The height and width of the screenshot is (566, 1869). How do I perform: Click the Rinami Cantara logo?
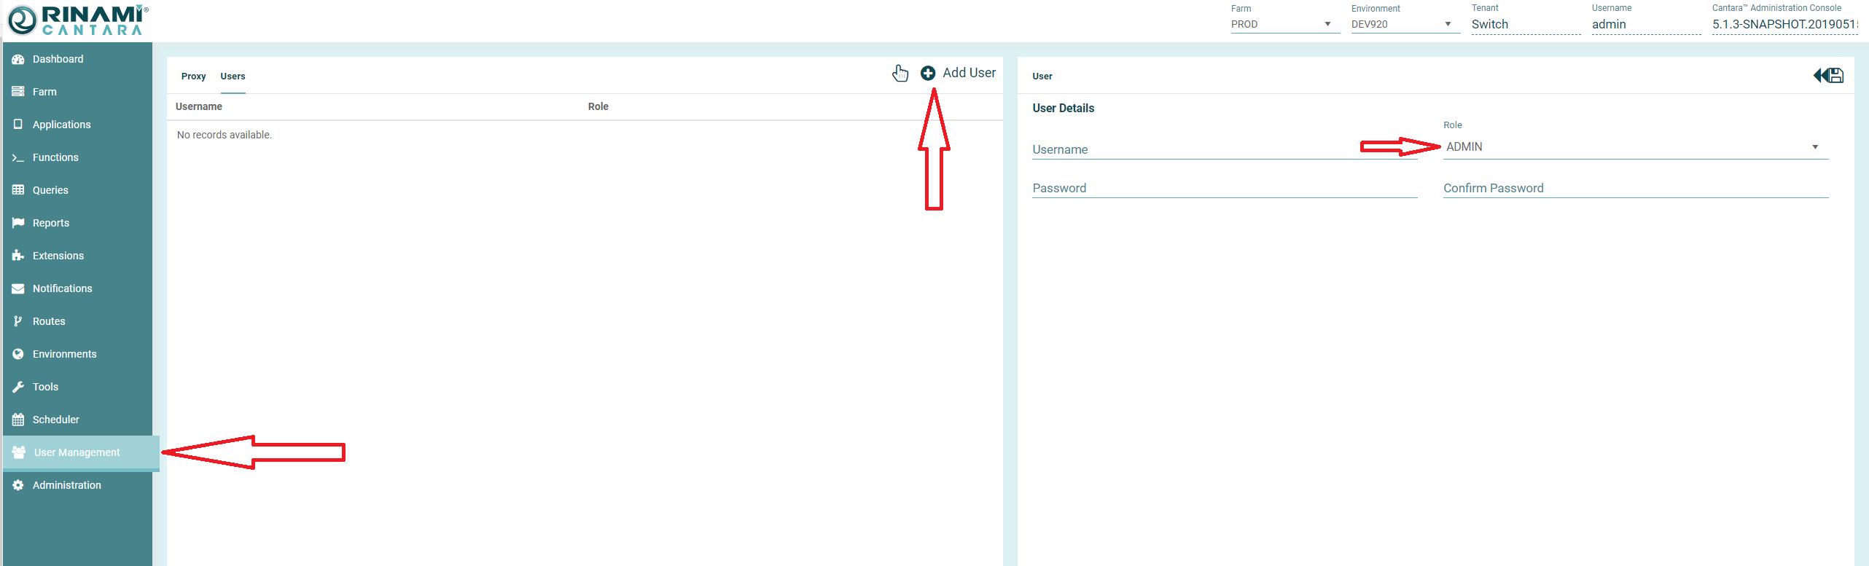(77, 20)
